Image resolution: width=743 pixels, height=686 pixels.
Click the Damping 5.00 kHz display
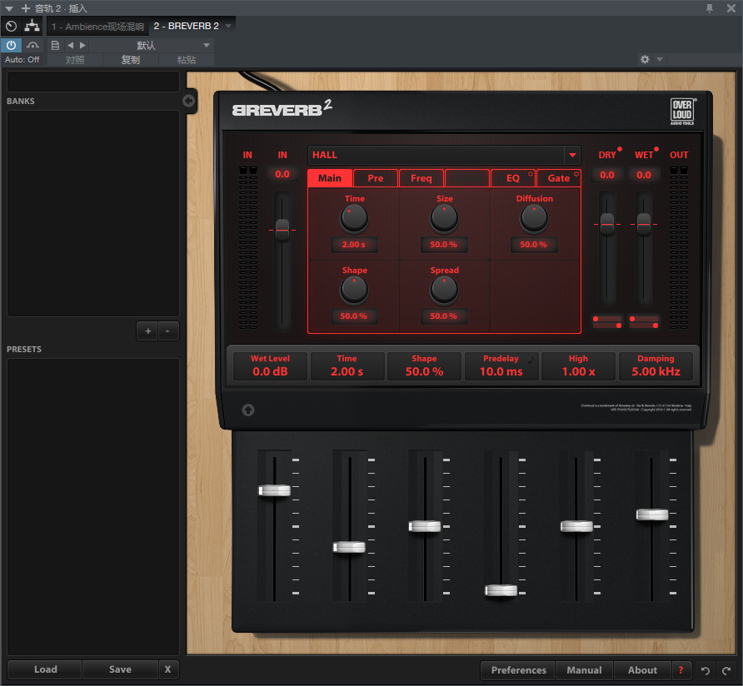[x=656, y=365]
